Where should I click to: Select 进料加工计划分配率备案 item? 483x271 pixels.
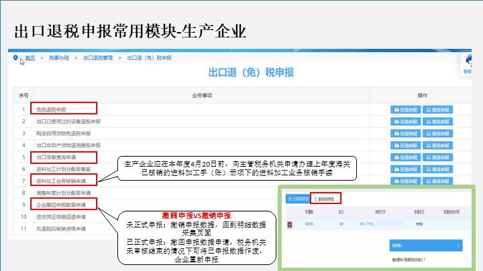pos(64,169)
